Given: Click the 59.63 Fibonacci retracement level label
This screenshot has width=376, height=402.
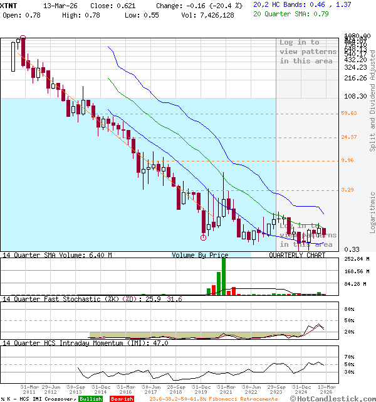Looking at the screenshot, I should click(349, 114).
